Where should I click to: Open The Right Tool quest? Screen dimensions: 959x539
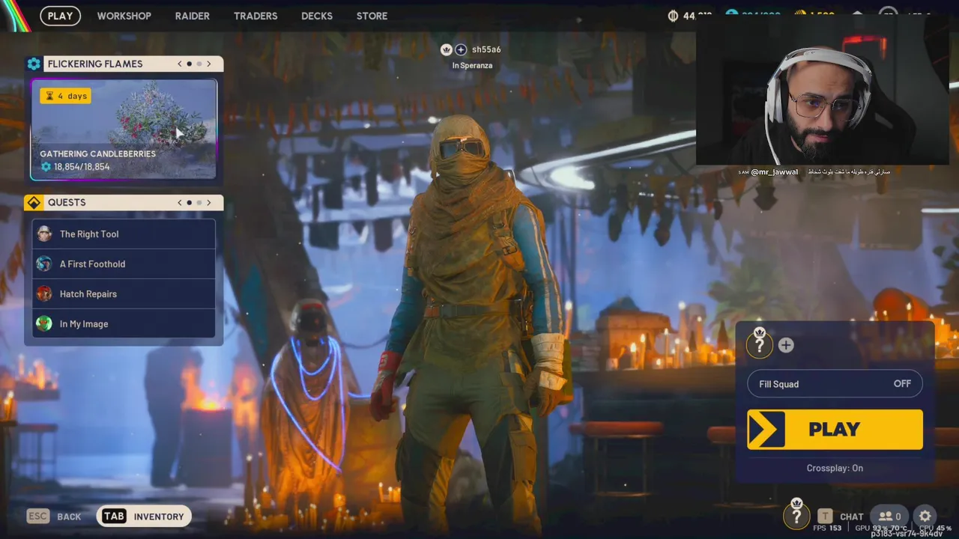coord(124,234)
